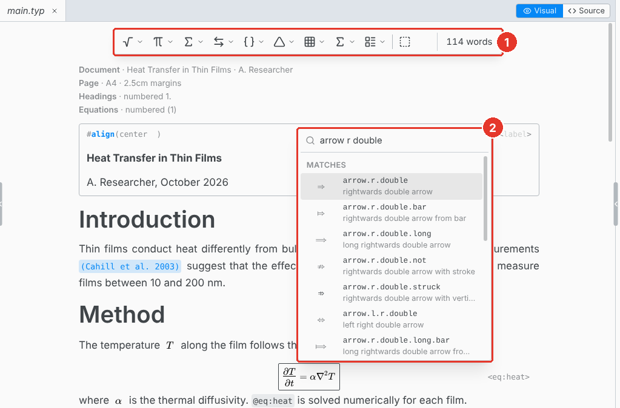The image size is (620, 408).
Task: Click the dashed selection square icon
Action: 404,42
